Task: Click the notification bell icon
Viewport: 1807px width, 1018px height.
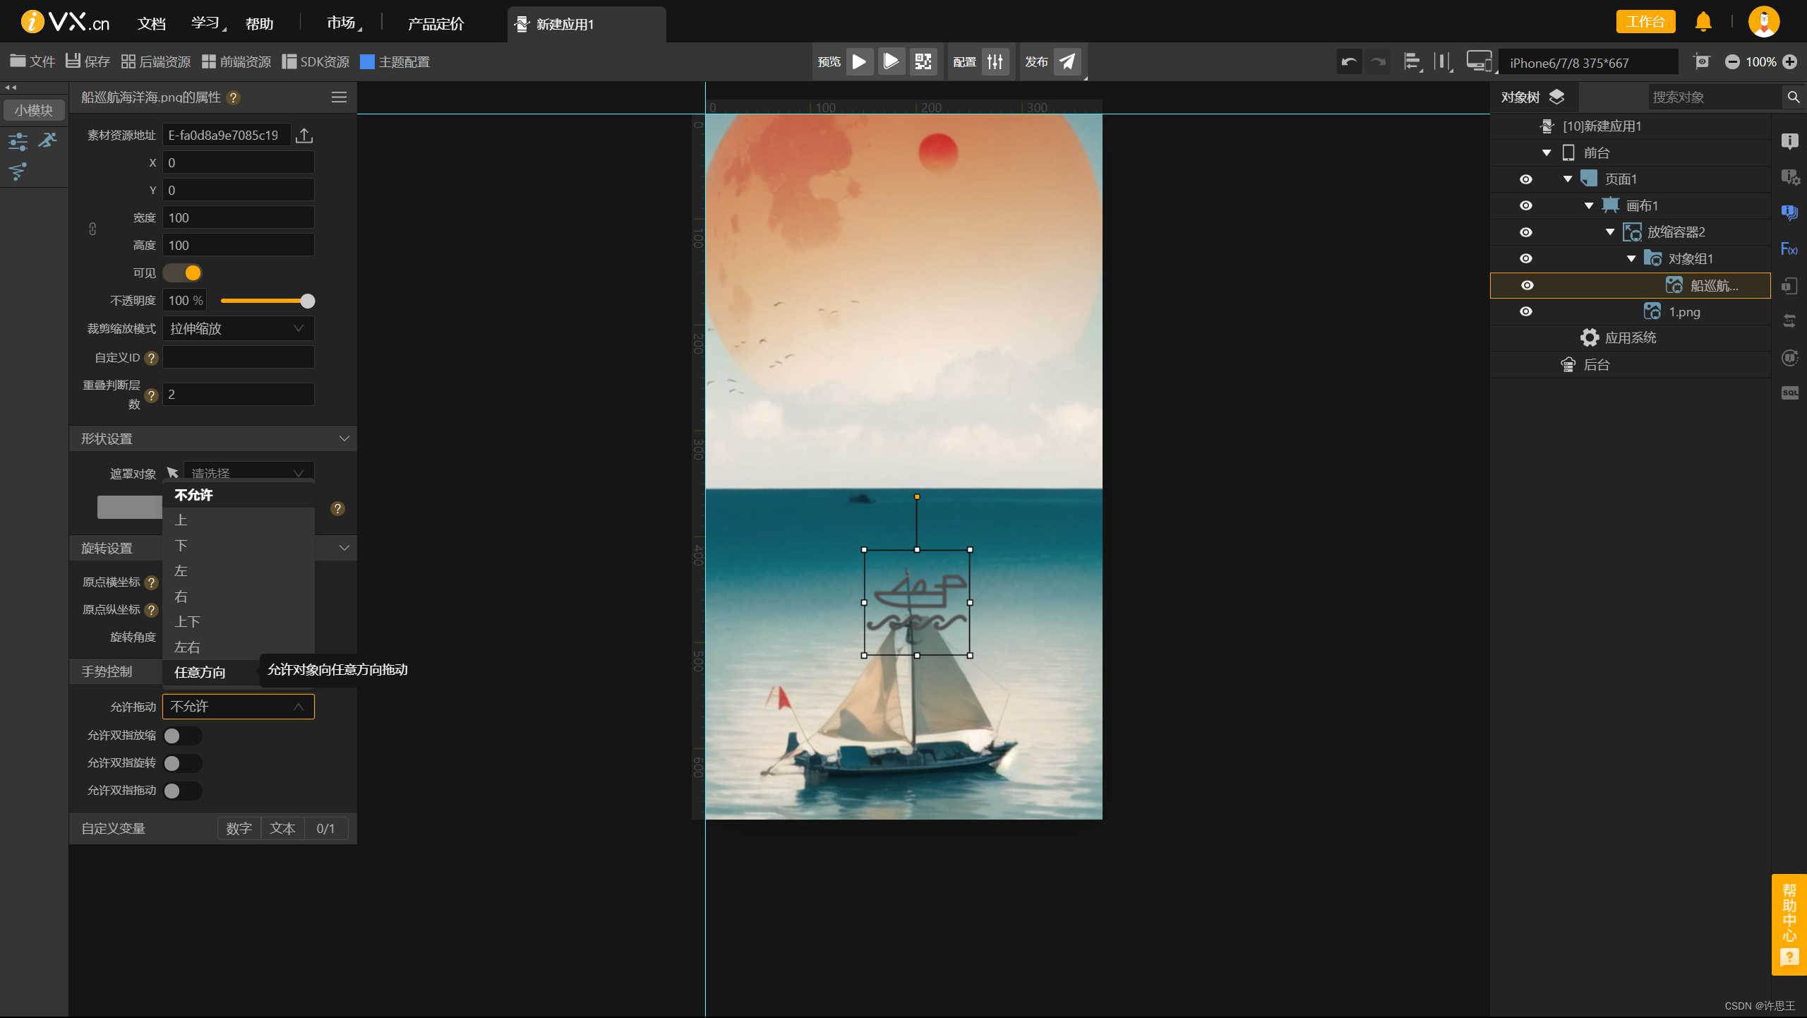Action: coord(1703,22)
